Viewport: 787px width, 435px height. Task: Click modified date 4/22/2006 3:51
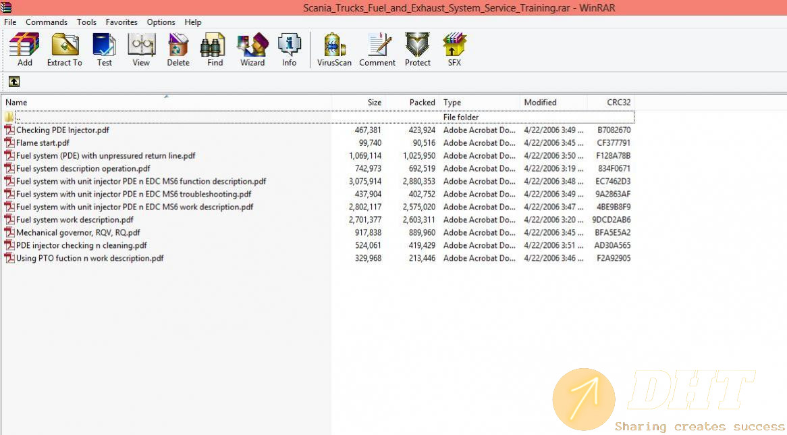point(553,245)
